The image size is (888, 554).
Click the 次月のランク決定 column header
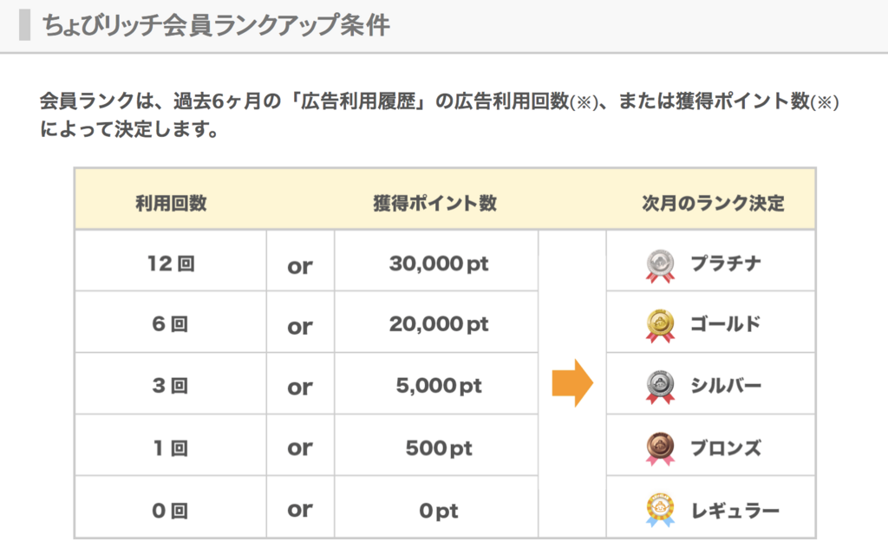click(x=713, y=203)
